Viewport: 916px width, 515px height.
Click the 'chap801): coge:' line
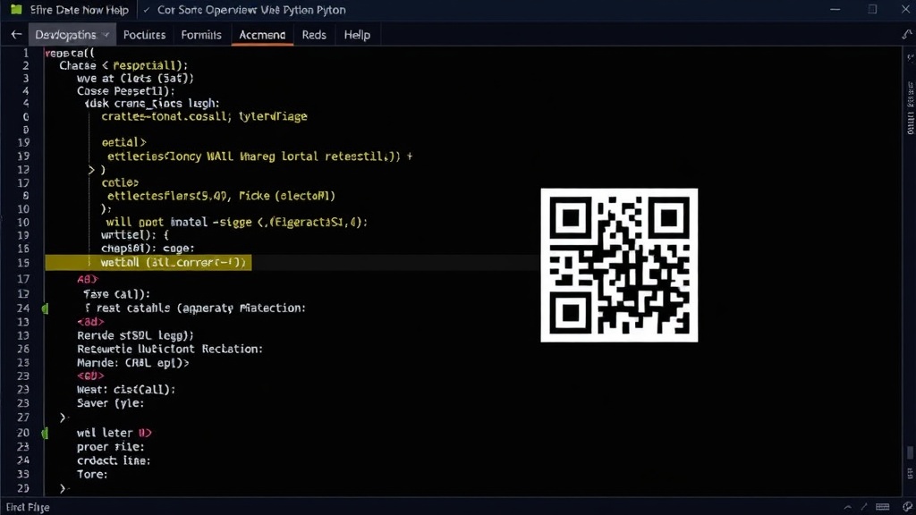click(x=148, y=249)
